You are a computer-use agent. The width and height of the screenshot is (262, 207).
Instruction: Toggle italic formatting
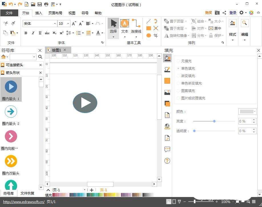[x=33, y=33]
